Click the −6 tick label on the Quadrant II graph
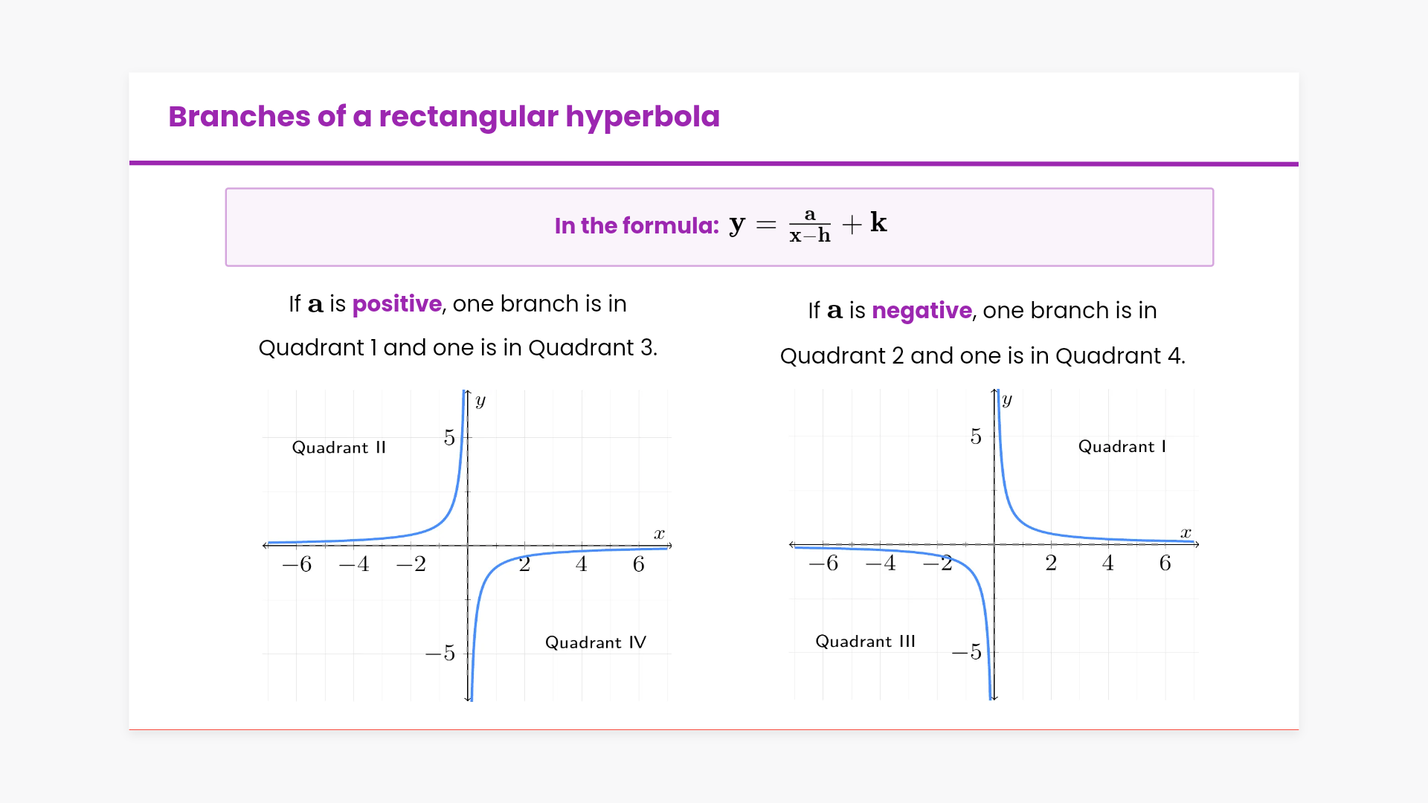This screenshot has width=1428, height=803. pyautogui.click(x=297, y=564)
